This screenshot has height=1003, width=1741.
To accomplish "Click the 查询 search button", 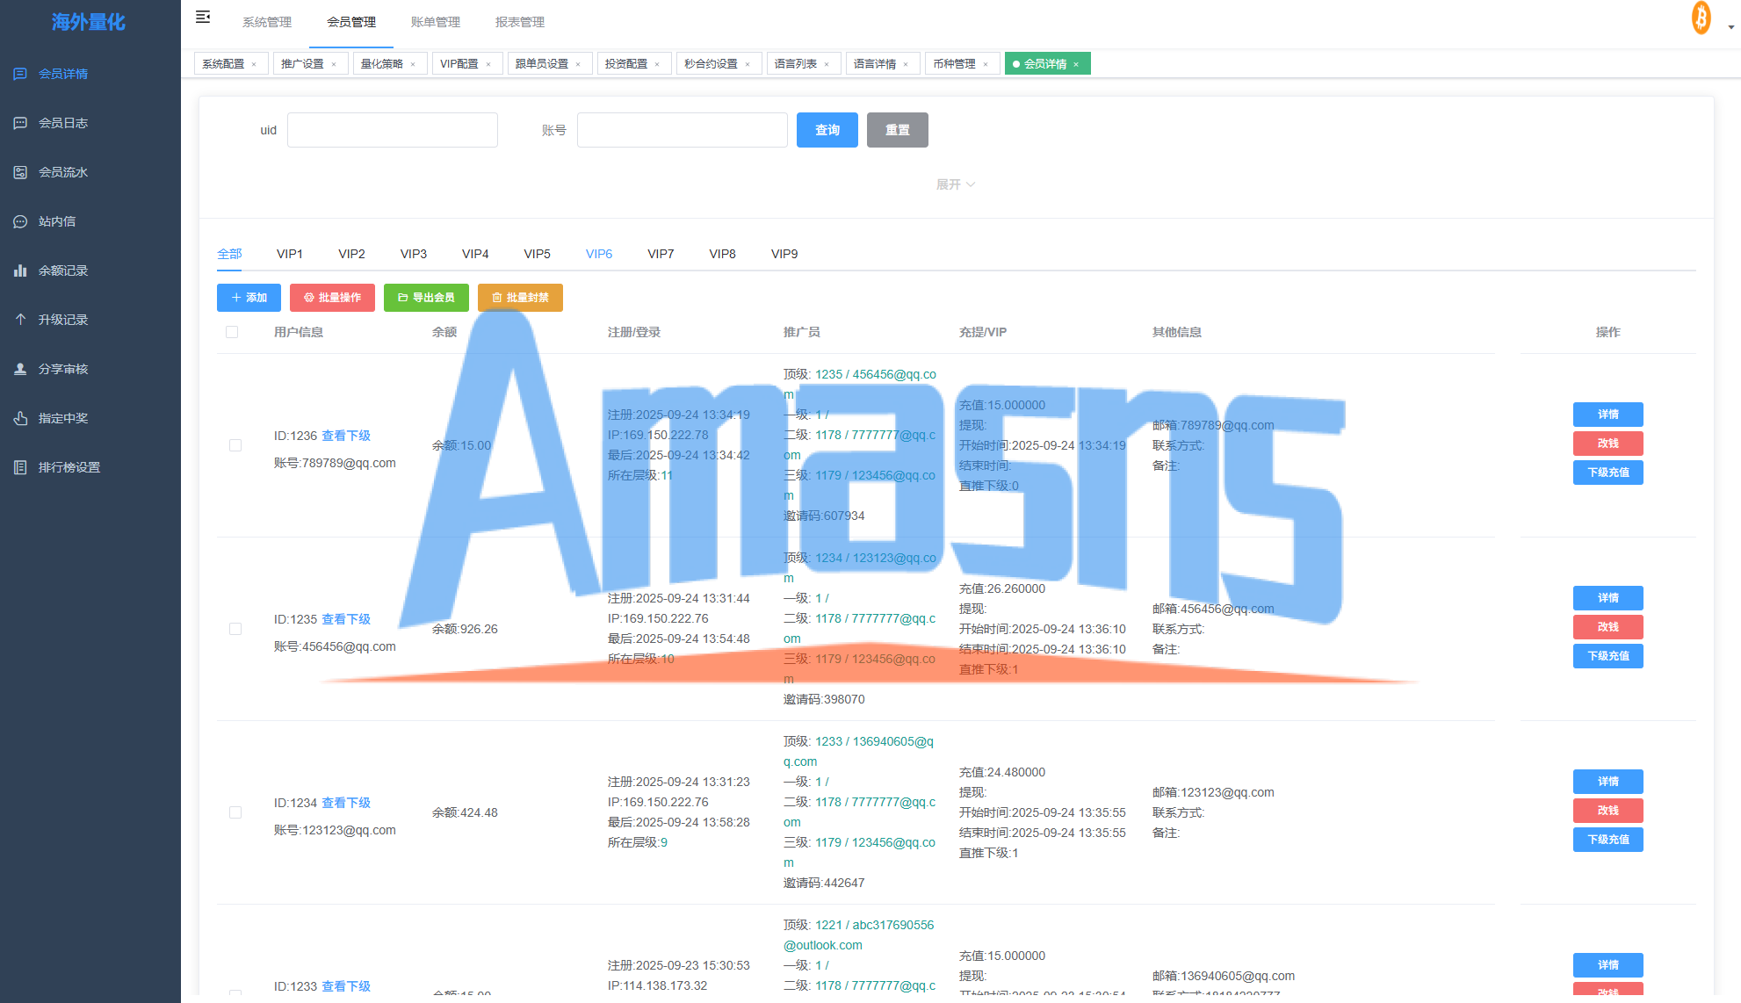I will coord(827,130).
